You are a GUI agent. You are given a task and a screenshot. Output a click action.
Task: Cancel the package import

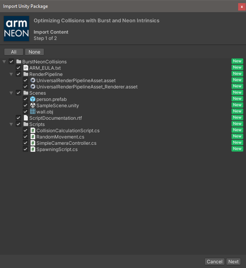(215, 261)
